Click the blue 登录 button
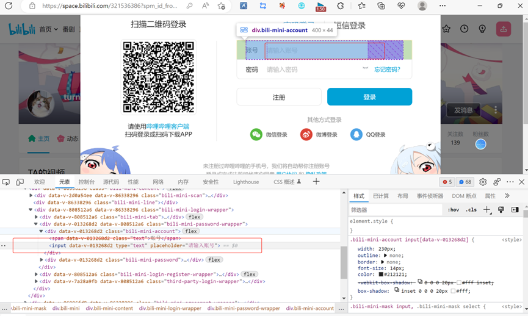Screen dimensions: 528x316 [x=369, y=97]
